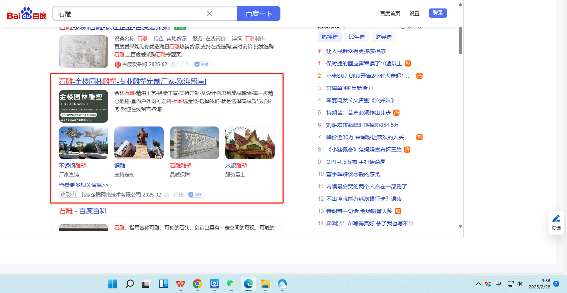Viewport: 567px width, 293px height.
Task: Click the top-pinned arrow icon in hot list
Action: click(x=319, y=51)
